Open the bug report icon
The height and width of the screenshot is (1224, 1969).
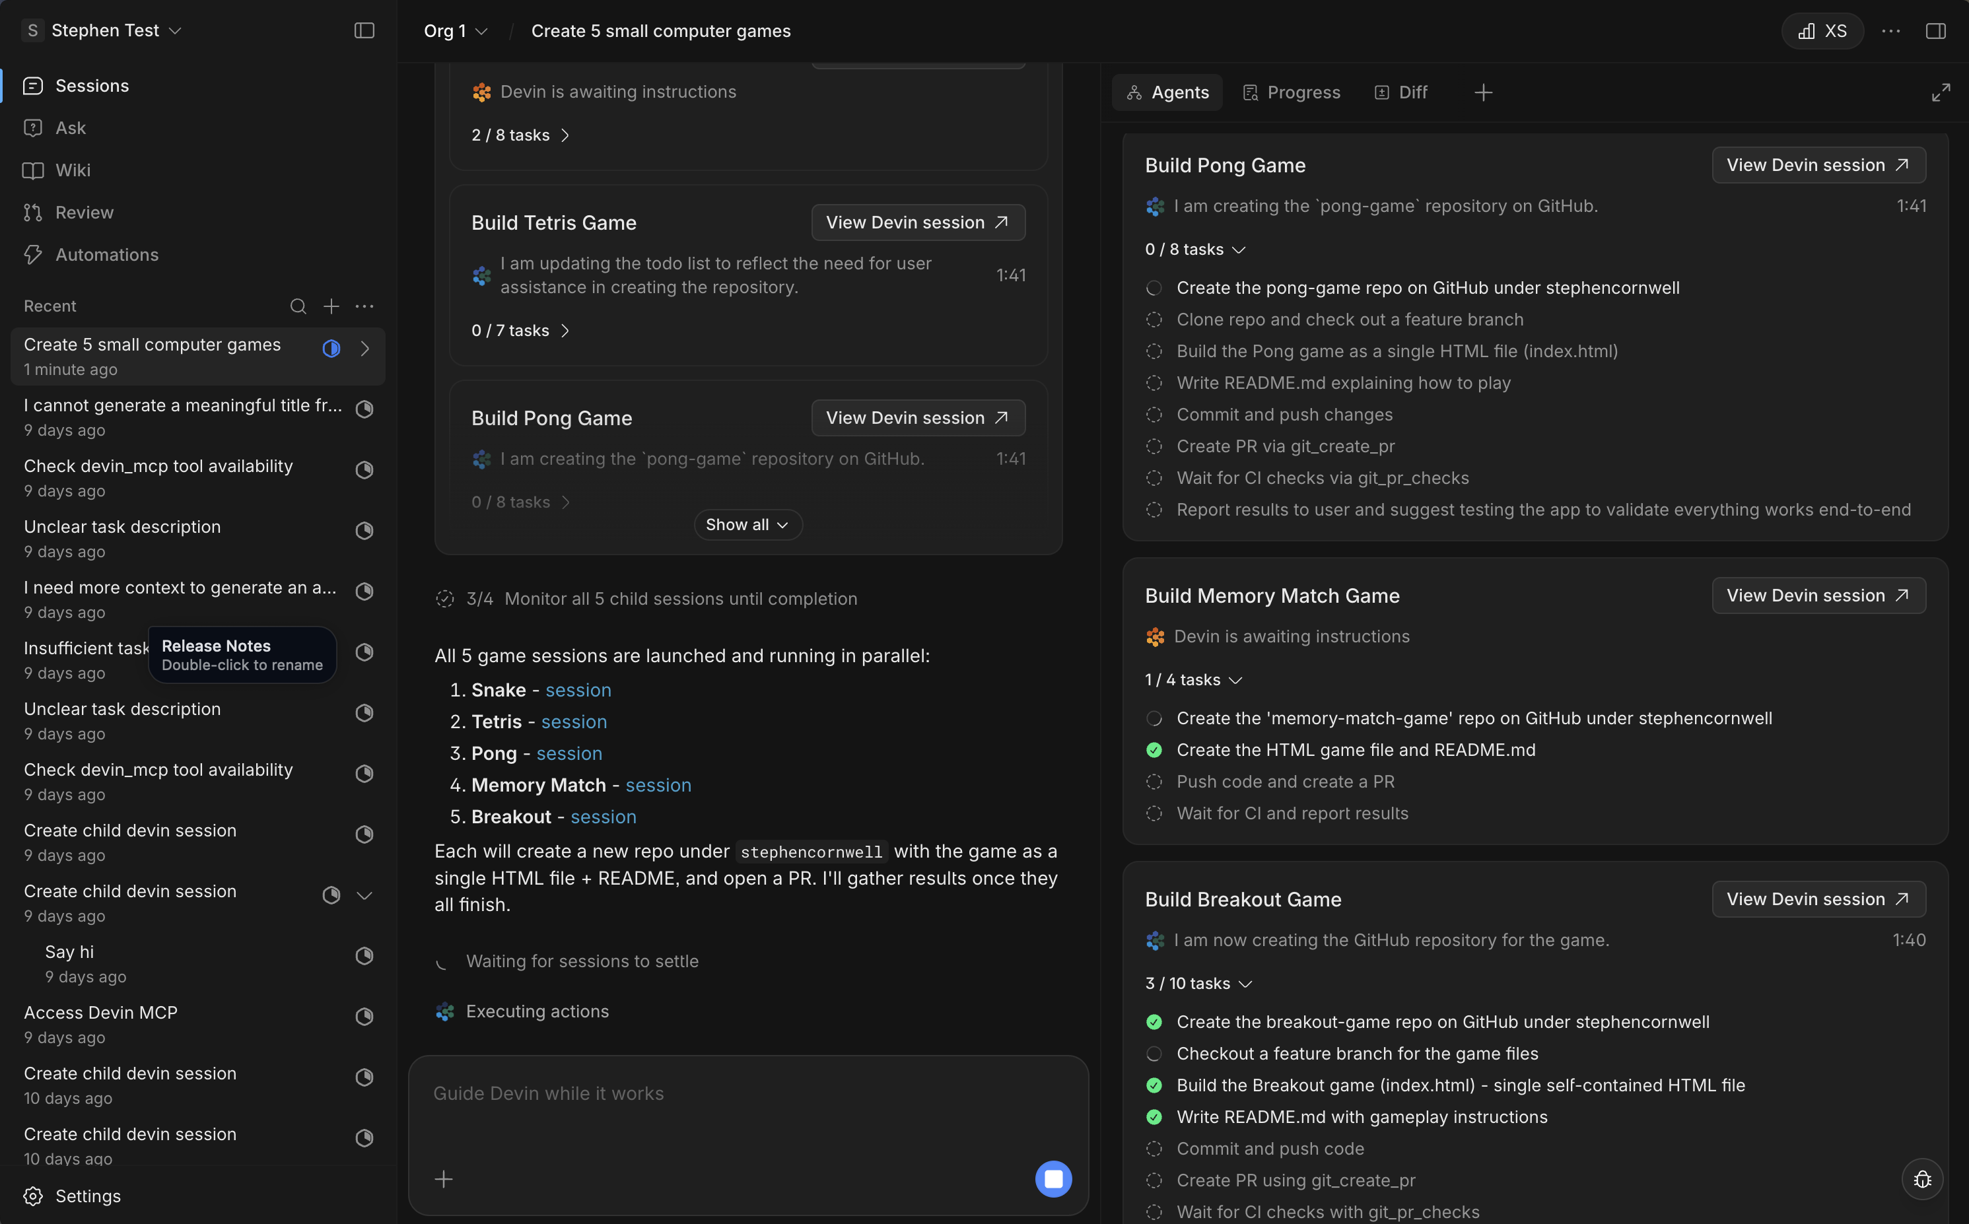click(1922, 1178)
